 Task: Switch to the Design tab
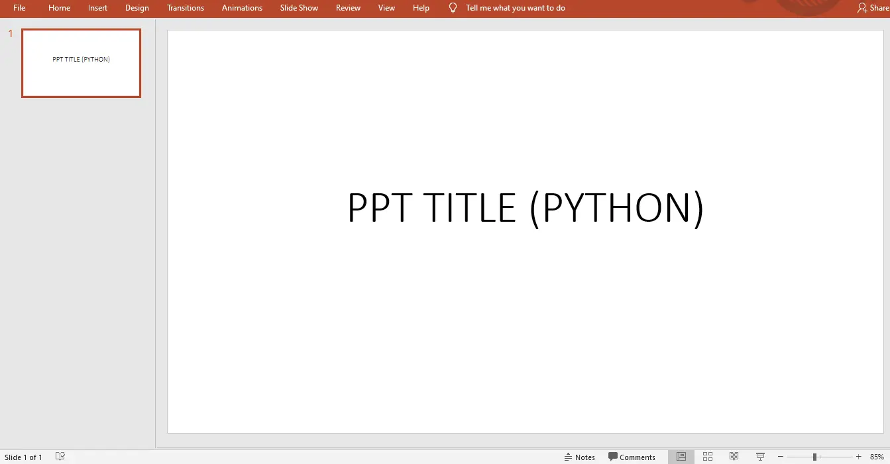pyautogui.click(x=137, y=8)
